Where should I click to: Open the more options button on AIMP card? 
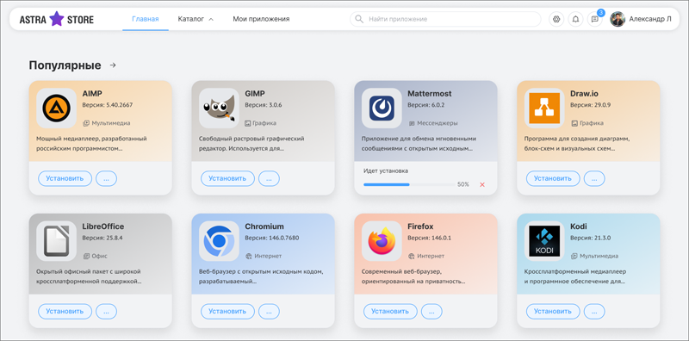click(x=106, y=178)
